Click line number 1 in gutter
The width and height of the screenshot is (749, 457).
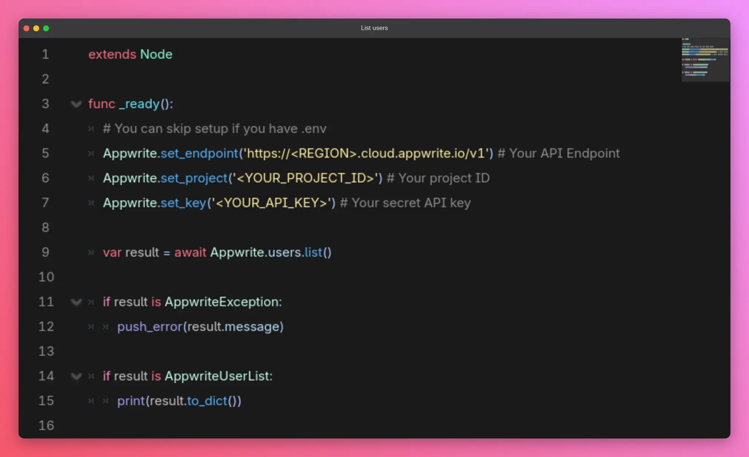click(x=45, y=54)
